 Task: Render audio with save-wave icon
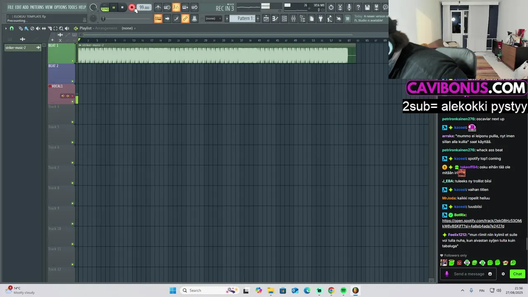[x=376, y=7]
